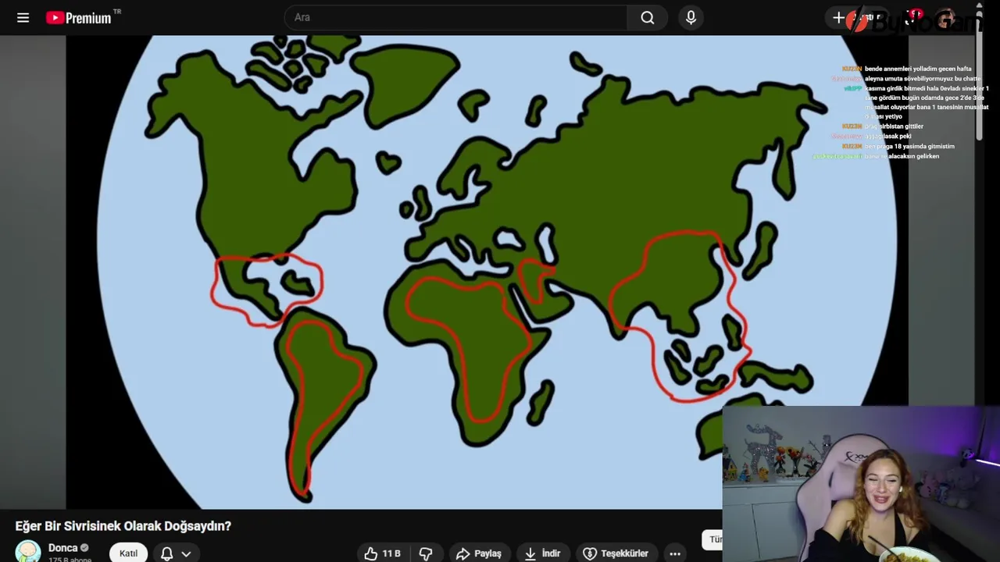Focus the 'Ara' search field
1000x562 pixels.
click(x=456, y=17)
